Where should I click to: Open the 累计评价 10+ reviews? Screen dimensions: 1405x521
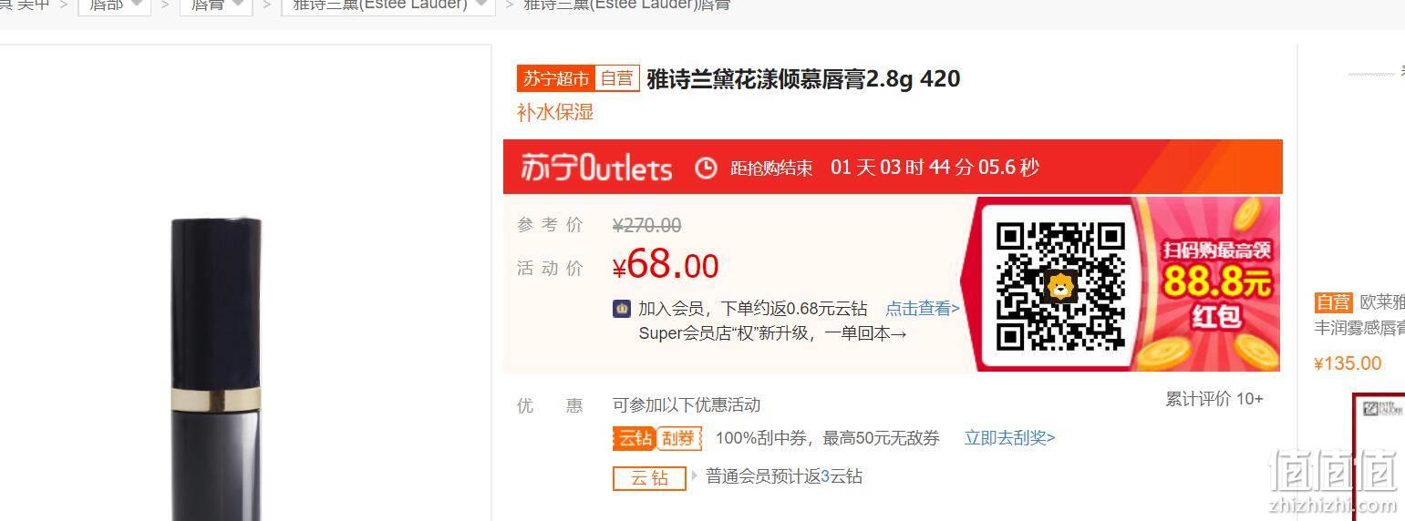click(1214, 399)
